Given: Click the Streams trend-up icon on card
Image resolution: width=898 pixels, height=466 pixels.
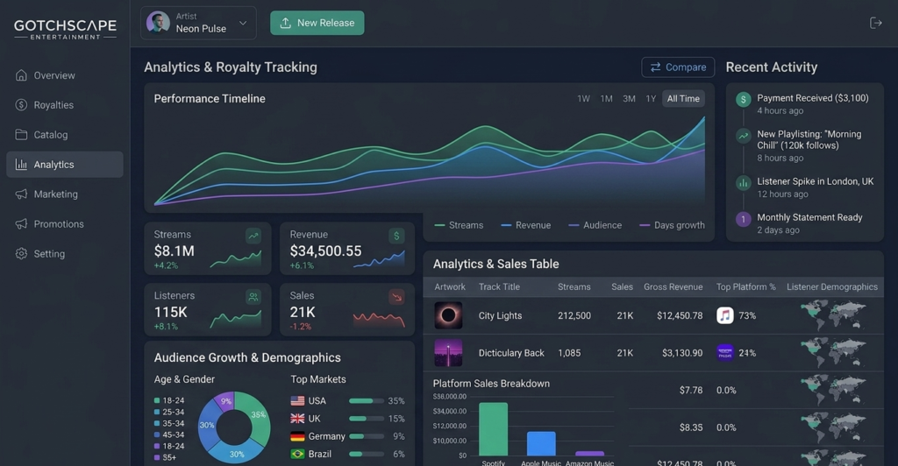Looking at the screenshot, I should (253, 235).
